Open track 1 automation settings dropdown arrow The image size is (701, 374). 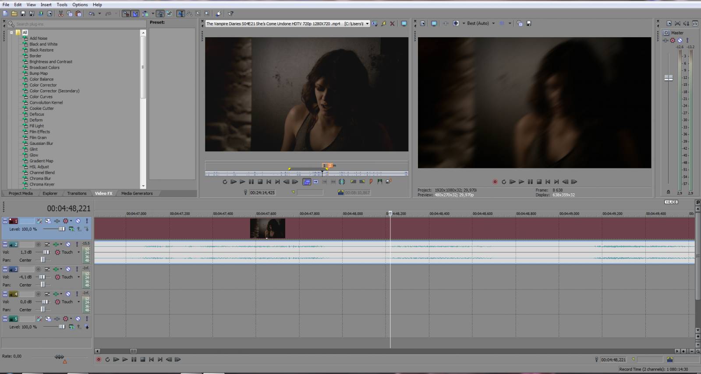(71, 221)
